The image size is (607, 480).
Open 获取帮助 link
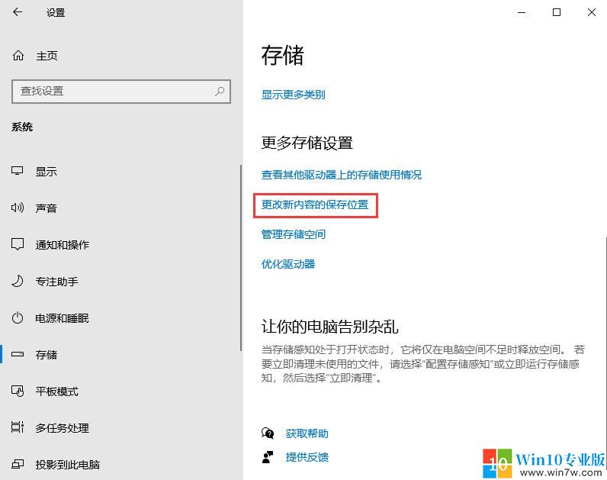coord(307,433)
